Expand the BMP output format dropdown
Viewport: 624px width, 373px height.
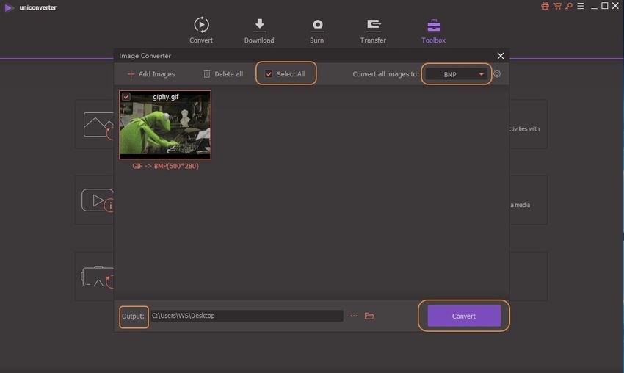pos(457,74)
